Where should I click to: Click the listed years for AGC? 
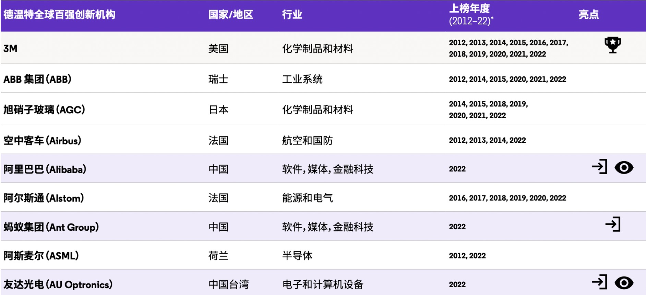pyautogui.click(x=488, y=110)
